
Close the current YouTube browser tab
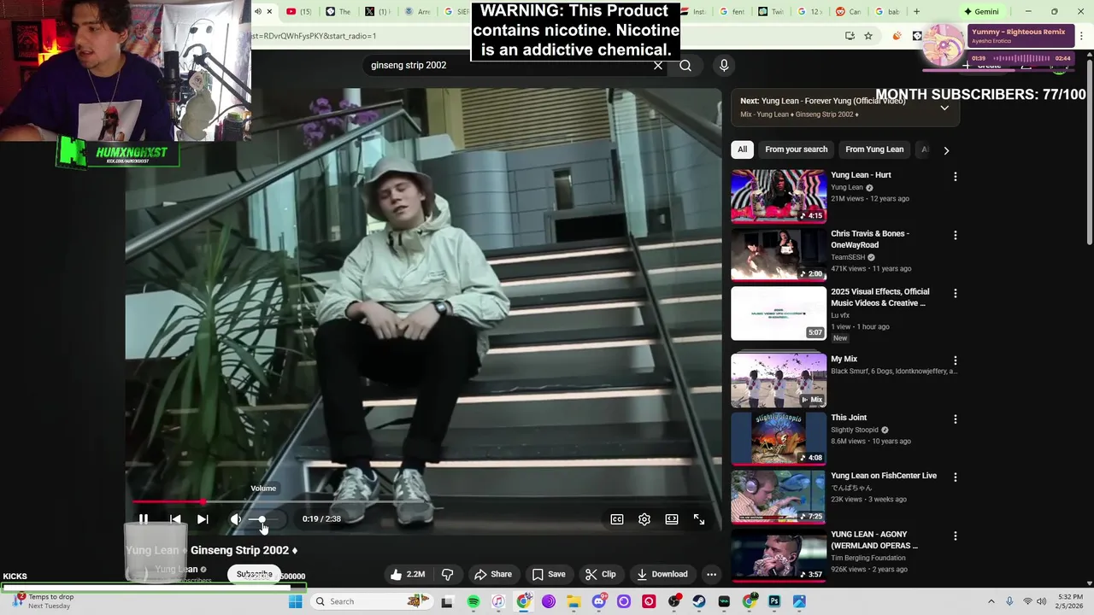(x=269, y=12)
